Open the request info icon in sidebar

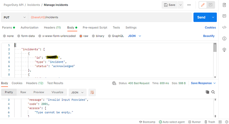coord(224,38)
